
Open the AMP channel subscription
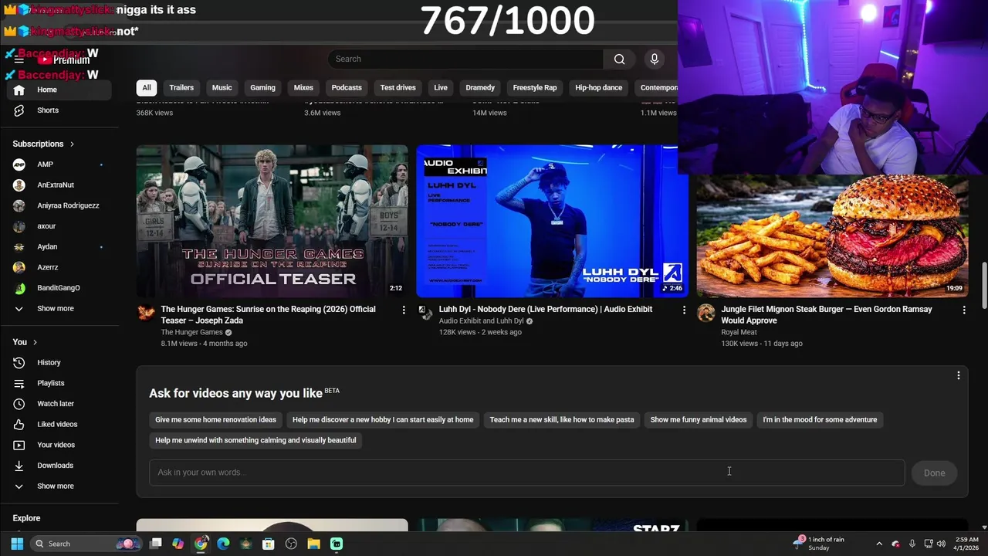coord(59,164)
